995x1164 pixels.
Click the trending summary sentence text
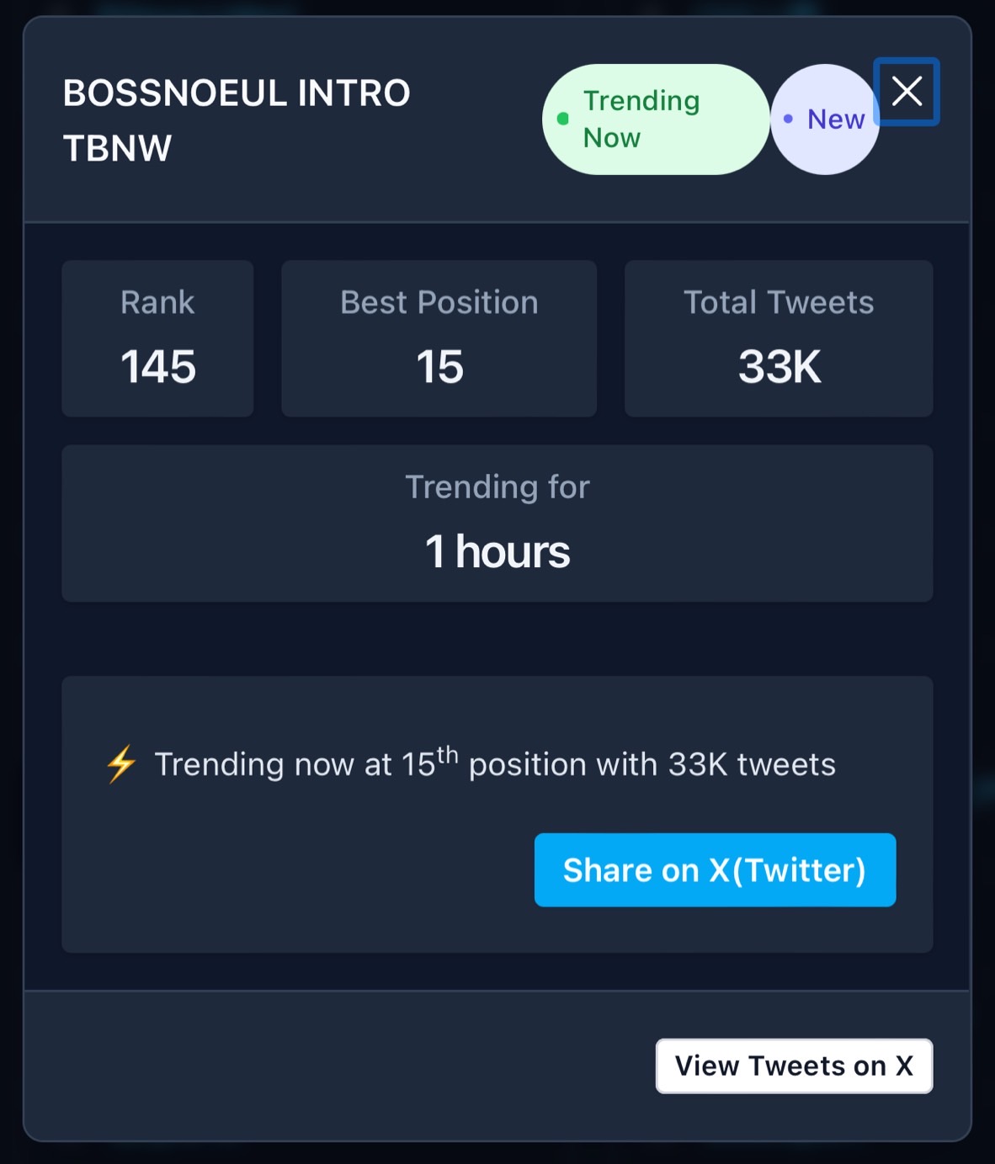point(495,763)
